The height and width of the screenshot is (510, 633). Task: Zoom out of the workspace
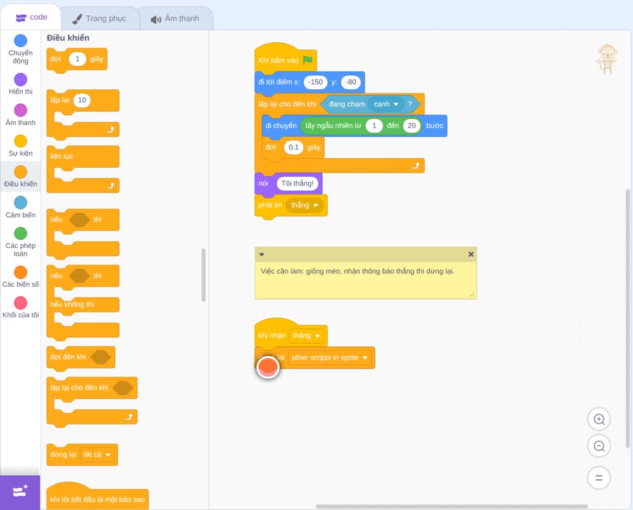coord(599,446)
